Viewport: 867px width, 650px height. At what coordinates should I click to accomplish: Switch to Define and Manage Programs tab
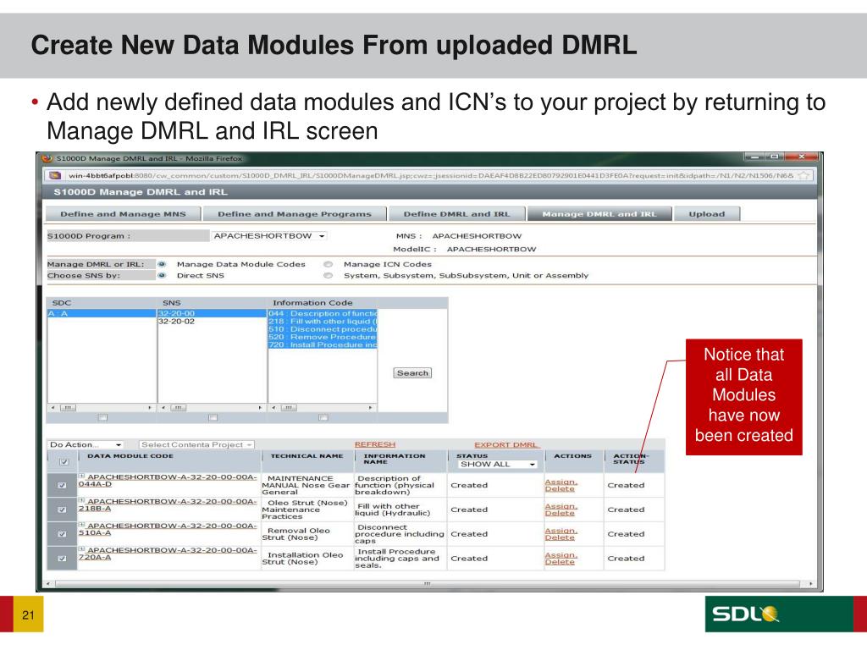pos(294,214)
